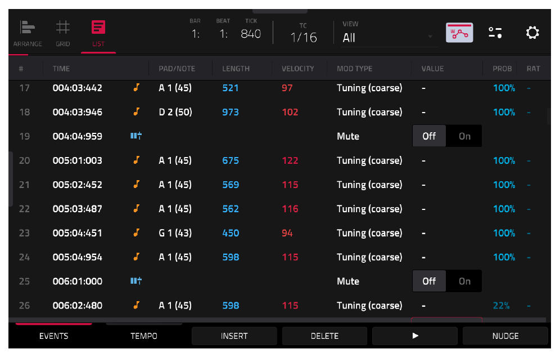Click note icon of event 20

136,160
